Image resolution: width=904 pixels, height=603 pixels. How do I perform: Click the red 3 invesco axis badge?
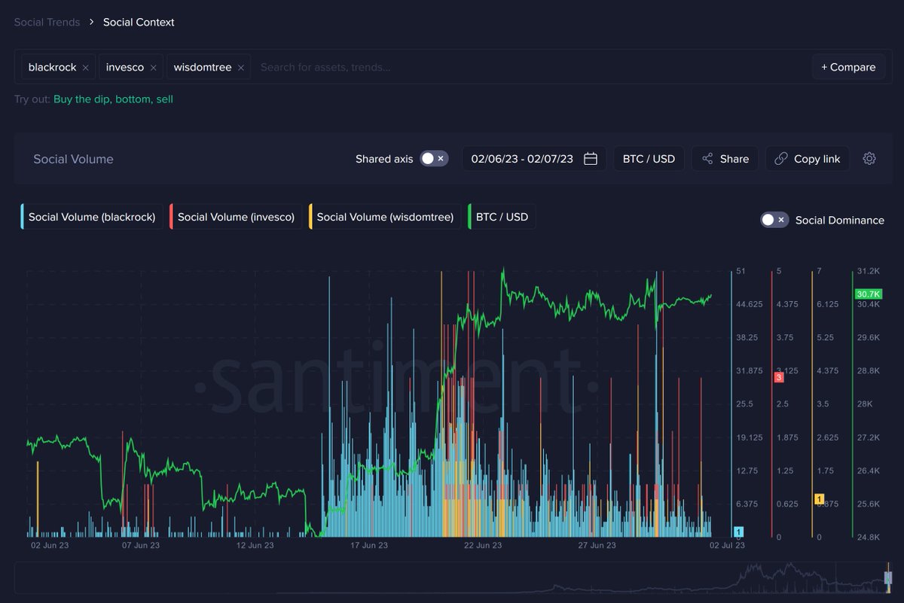point(779,377)
